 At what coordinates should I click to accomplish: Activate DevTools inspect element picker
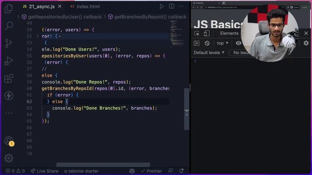click(x=197, y=34)
